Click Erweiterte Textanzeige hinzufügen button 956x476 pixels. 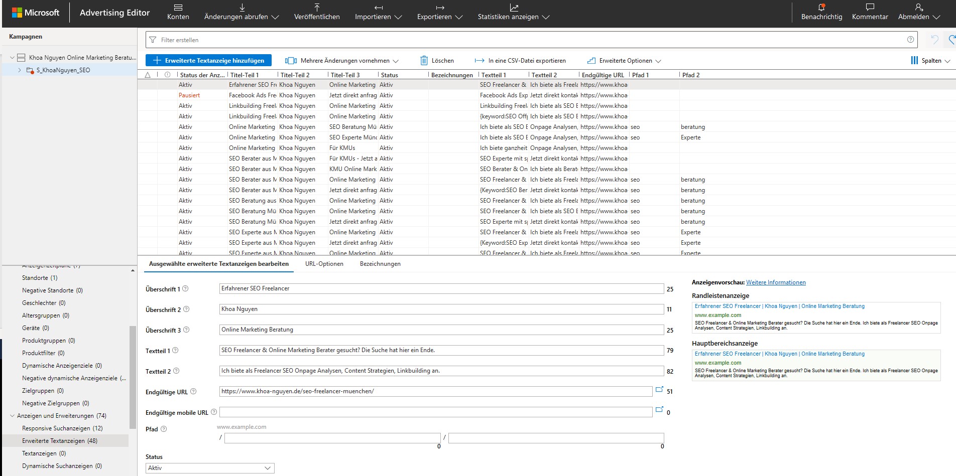208,60
